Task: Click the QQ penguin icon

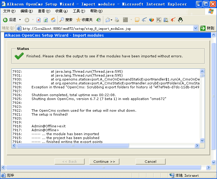Action: coord(180,20)
